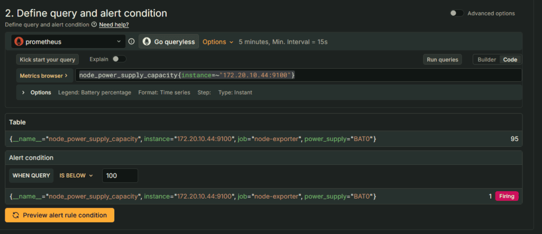Viewport: 542px width, 234px height.
Task: Click the Prometheus flame datasource icon
Action: click(x=19, y=42)
